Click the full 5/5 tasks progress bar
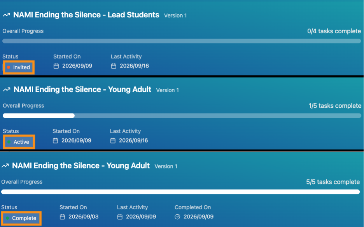 click(180, 192)
